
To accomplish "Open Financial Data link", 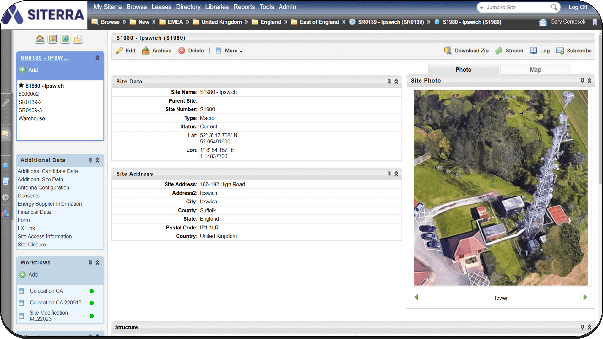I will (x=34, y=212).
